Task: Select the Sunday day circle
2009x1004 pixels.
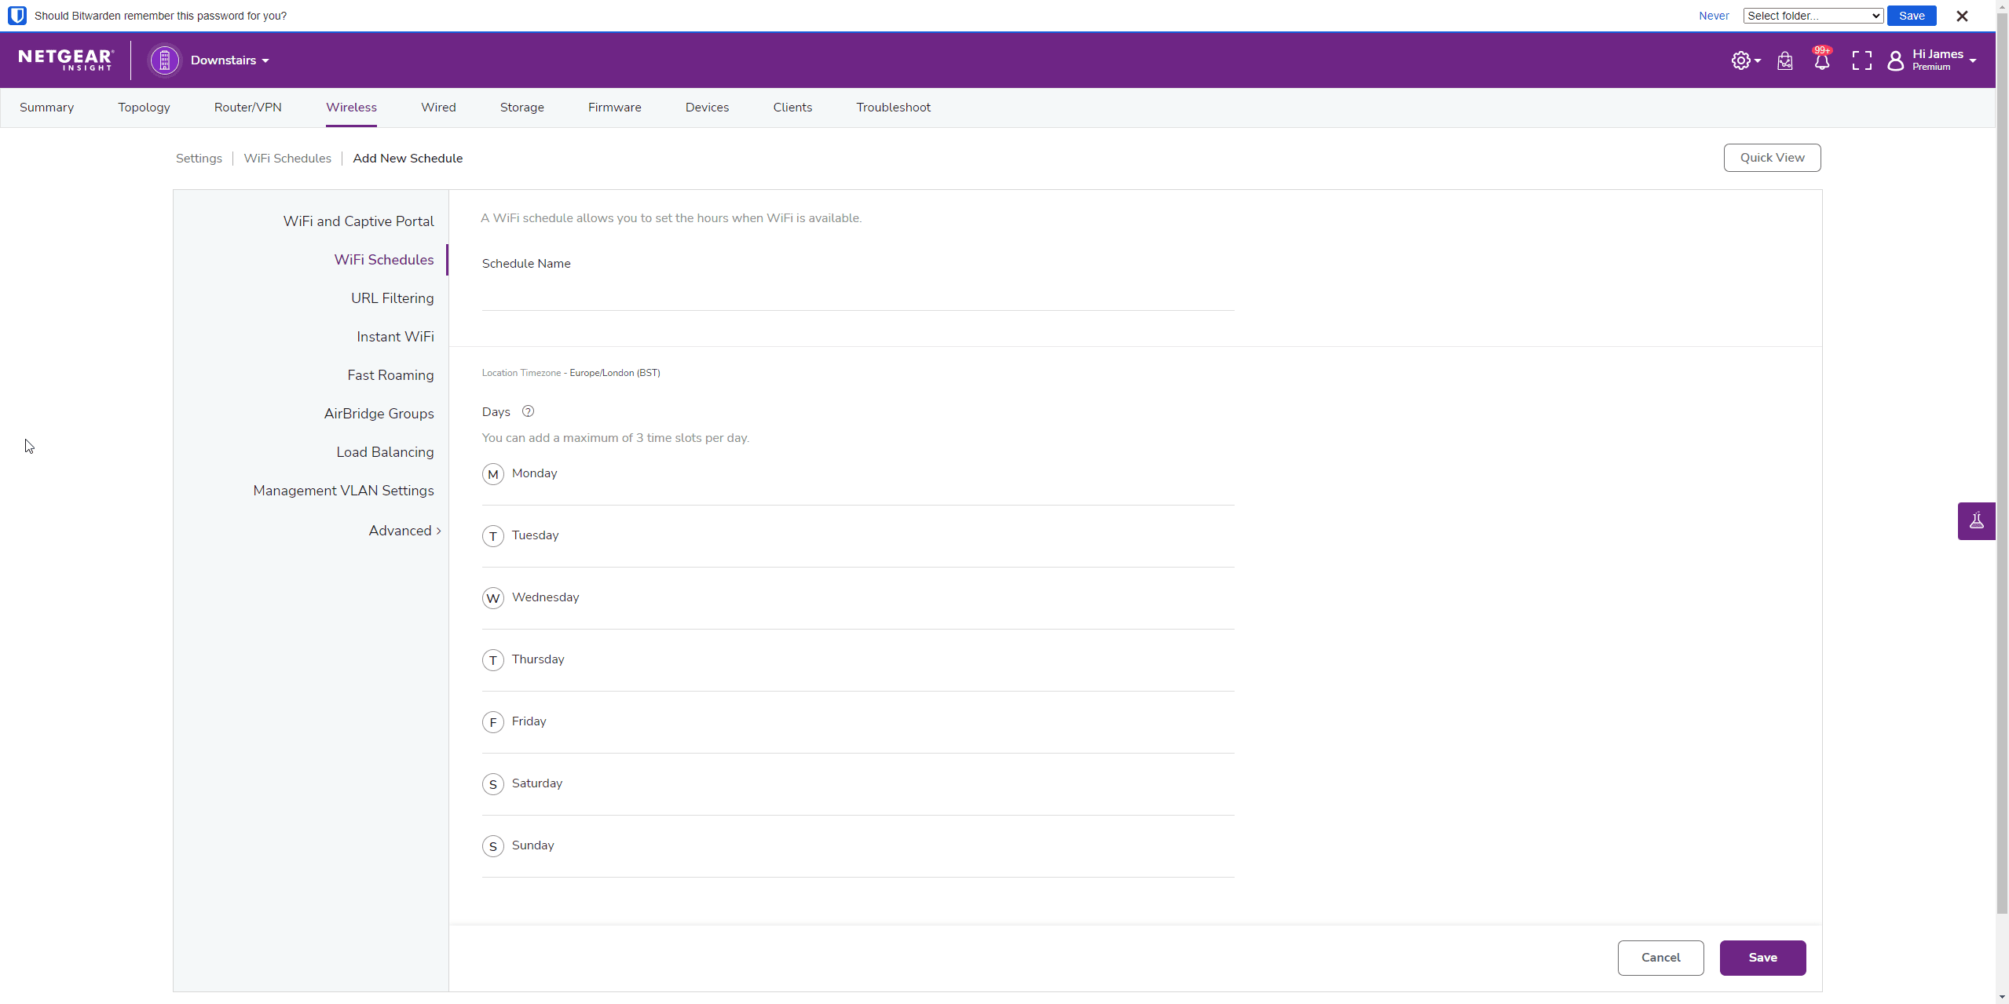Action: point(492,846)
